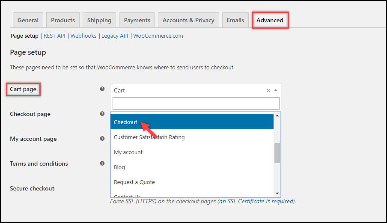
Task: Switch to the General tab
Action: coord(28,20)
